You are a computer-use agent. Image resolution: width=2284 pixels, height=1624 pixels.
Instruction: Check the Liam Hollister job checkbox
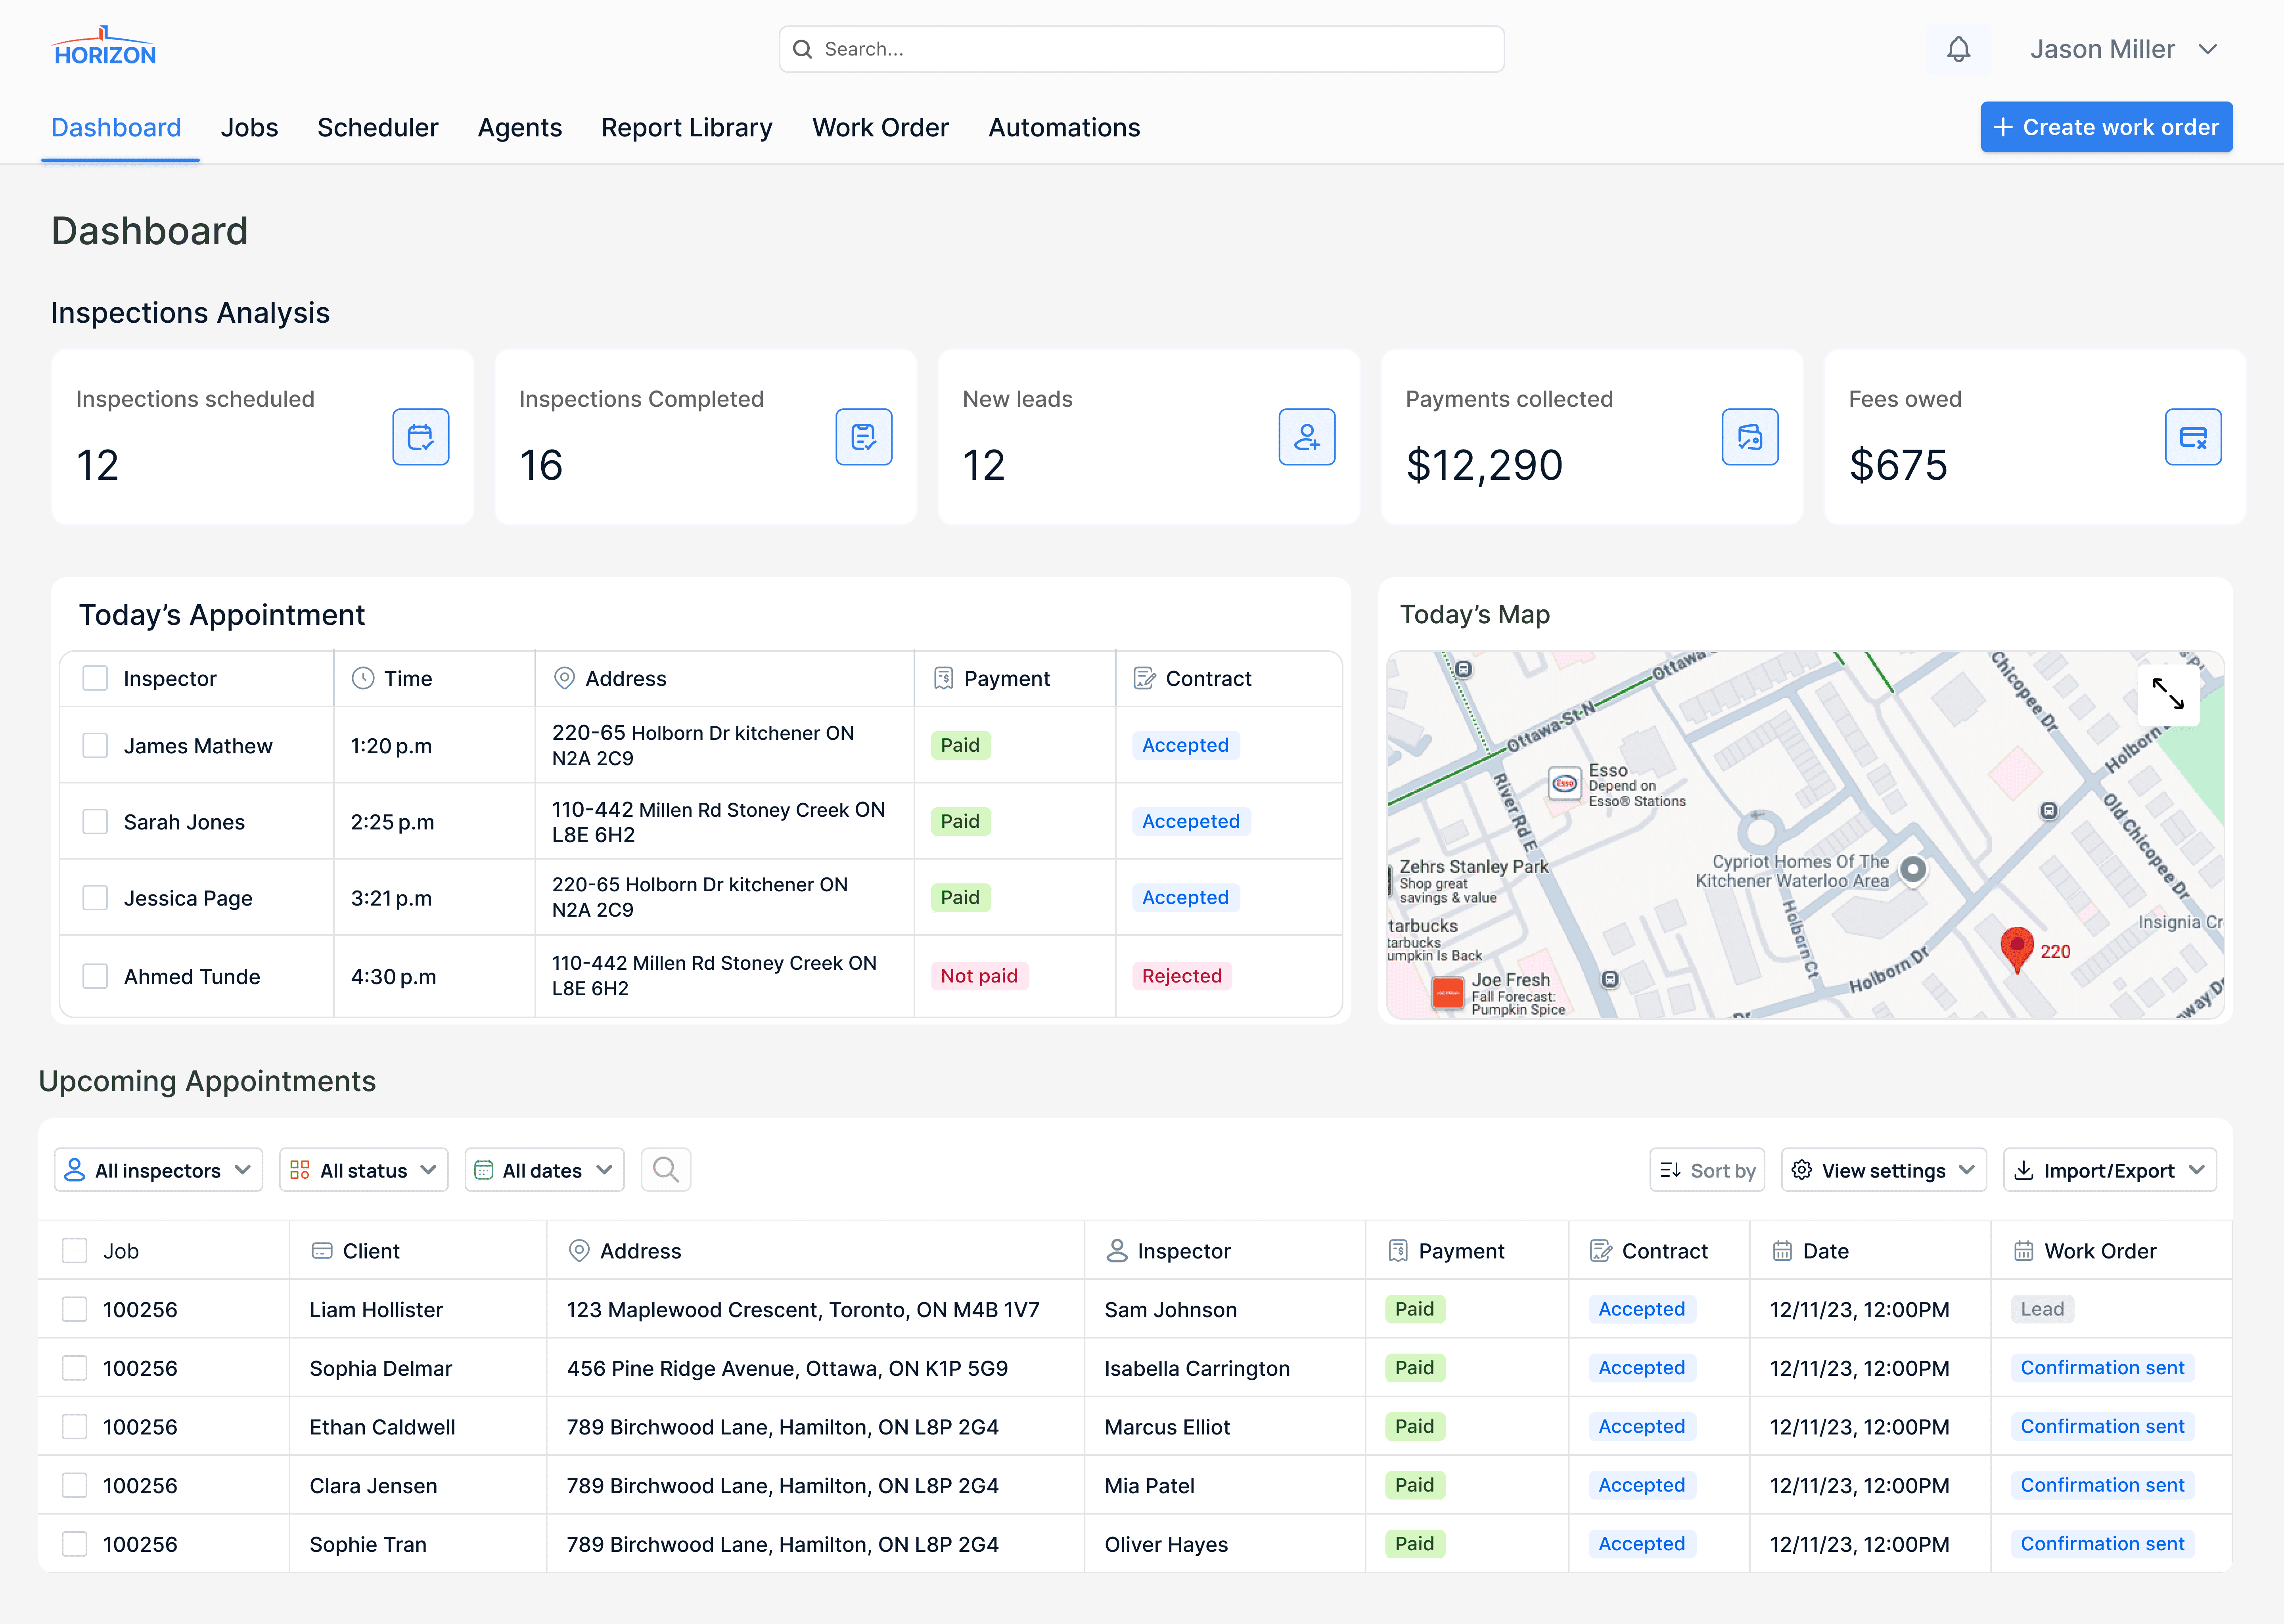[x=75, y=1309]
